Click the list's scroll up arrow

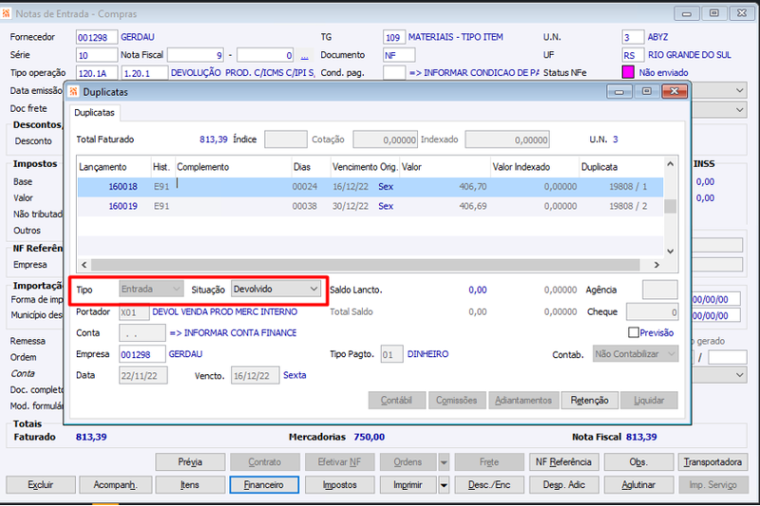[671, 164]
